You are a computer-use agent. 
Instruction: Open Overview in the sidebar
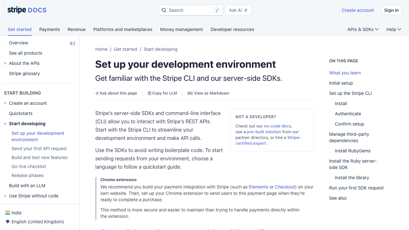click(x=19, y=43)
